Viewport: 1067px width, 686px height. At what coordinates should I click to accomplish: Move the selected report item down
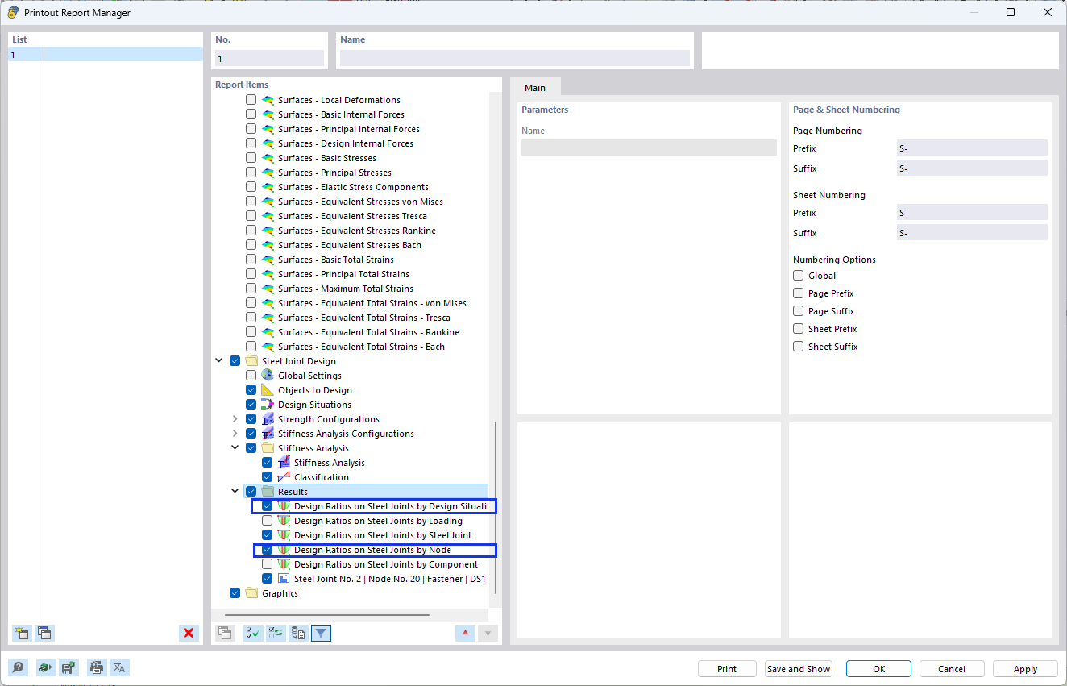click(488, 633)
